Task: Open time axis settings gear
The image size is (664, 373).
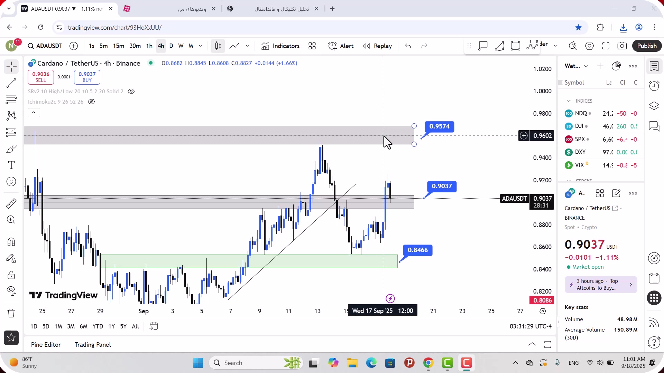Action: click(543, 311)
